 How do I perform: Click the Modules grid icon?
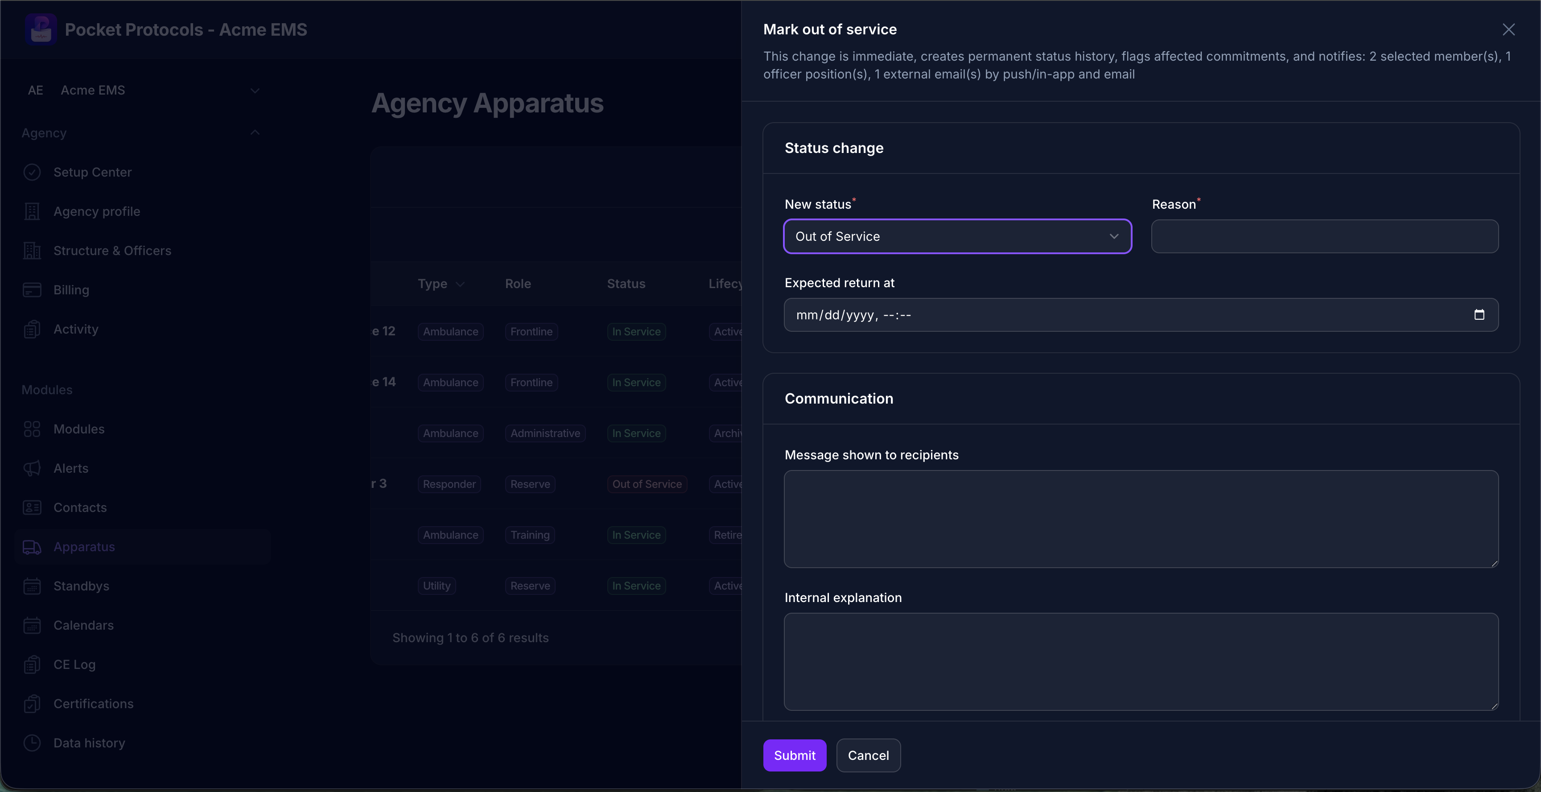point(32,429)
